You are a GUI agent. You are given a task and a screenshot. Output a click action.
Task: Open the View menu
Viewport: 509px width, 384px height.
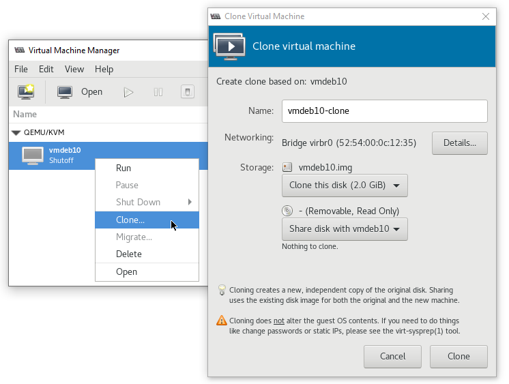(74, 69)
